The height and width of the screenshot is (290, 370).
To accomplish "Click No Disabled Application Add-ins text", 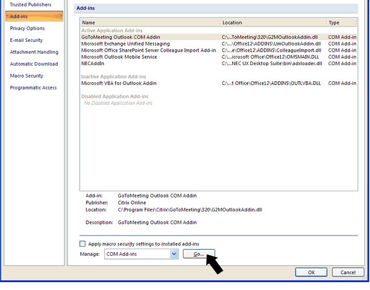I will (x=118, y=103).
